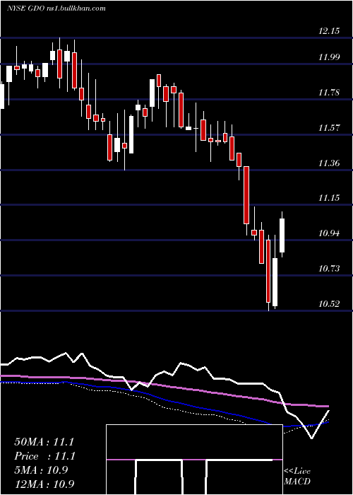Viewport: 353px width, 495px height.
Task: Click the 10.94 price axis label
Action: [329, 233]
